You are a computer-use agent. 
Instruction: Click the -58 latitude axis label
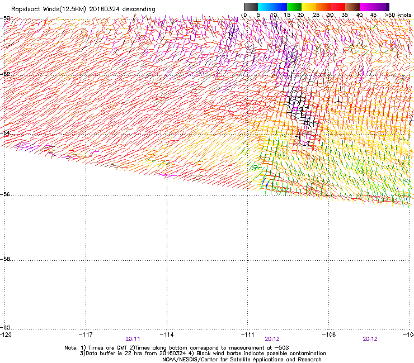pos(5,259)
